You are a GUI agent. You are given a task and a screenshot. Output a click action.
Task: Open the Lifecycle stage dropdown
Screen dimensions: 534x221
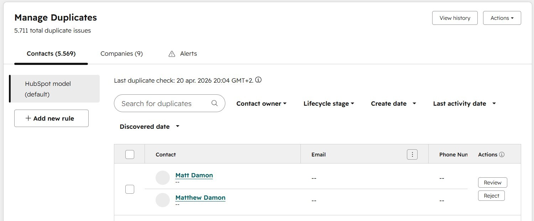pyautogui.click(x=329, y=104)
